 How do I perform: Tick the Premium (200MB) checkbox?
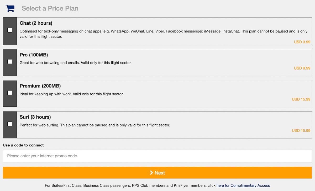point(10,93)
